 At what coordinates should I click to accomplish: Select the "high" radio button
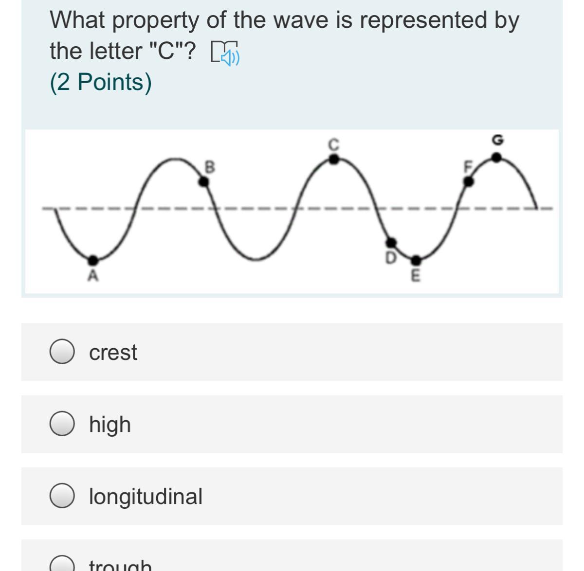(62, 424)
